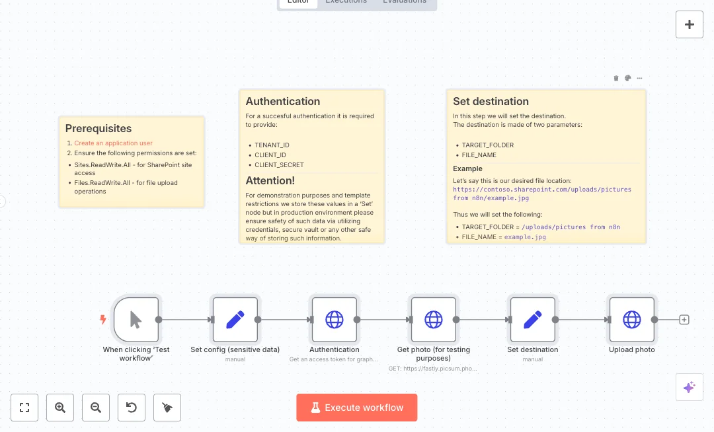Reset the canvas zoom level

tap(132, 408)
